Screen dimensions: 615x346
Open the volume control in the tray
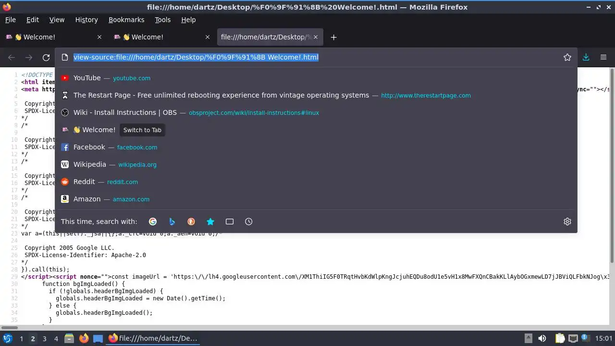tap(542, 338)
